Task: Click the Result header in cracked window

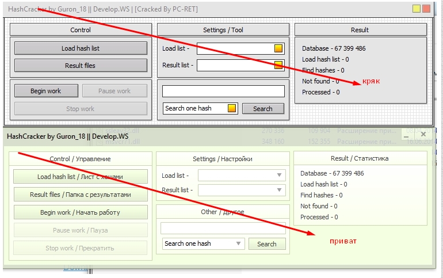Action: (360, 30)
